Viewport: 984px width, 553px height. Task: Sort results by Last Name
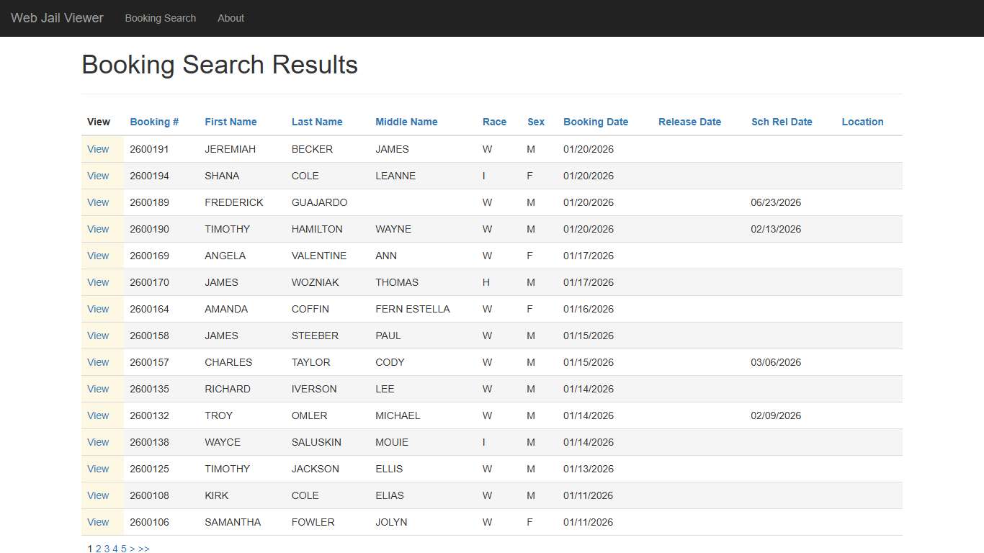pyautogui.click(x=316, y=122)
